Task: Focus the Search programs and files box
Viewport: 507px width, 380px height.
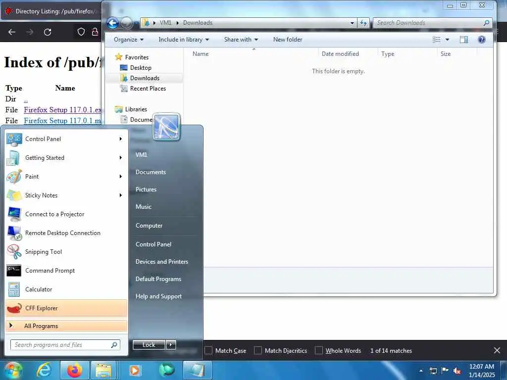Action: (x=65, y=345)
